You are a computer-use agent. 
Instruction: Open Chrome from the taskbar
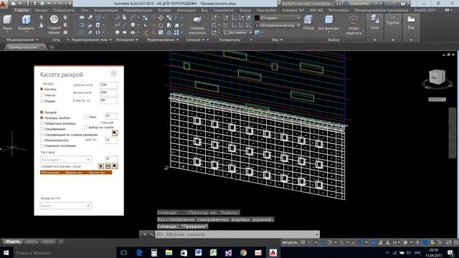[243, 252]
